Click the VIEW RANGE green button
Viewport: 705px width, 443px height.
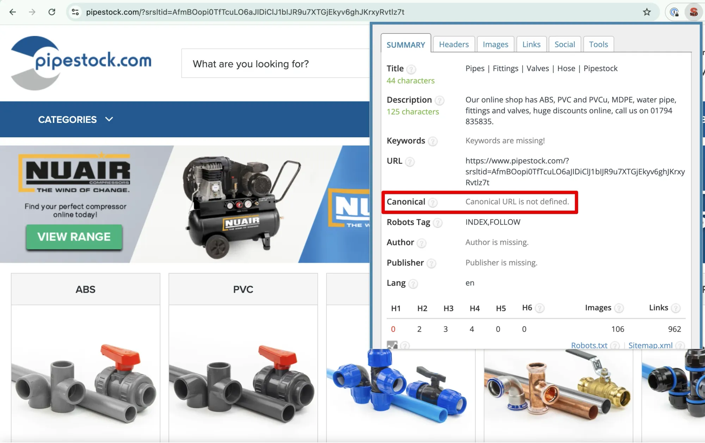74,237
